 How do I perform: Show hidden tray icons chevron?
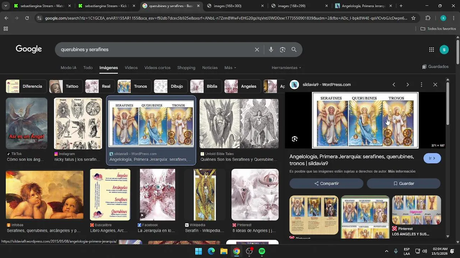(386, 251)
